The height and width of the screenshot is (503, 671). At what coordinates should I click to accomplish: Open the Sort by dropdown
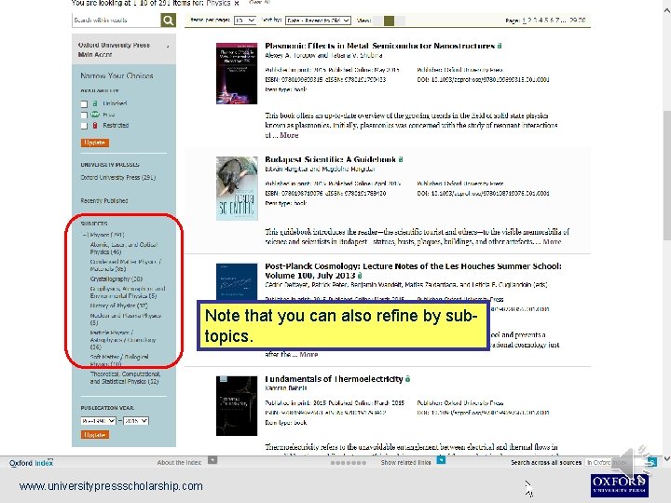(x=318, y=20)
